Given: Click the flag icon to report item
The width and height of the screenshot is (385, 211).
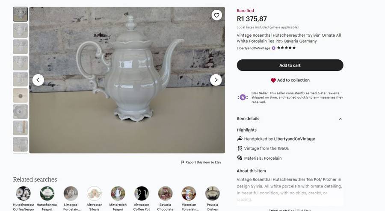Looking at the screenshot, I should [183, 162].
